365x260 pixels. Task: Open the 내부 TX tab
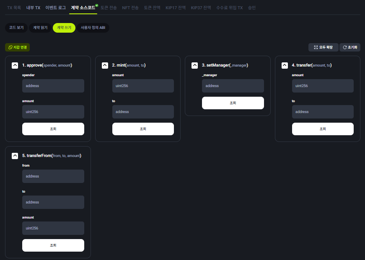click(33, 8)
